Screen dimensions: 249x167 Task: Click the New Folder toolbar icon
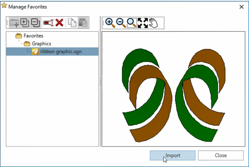[x=14, y=23]
